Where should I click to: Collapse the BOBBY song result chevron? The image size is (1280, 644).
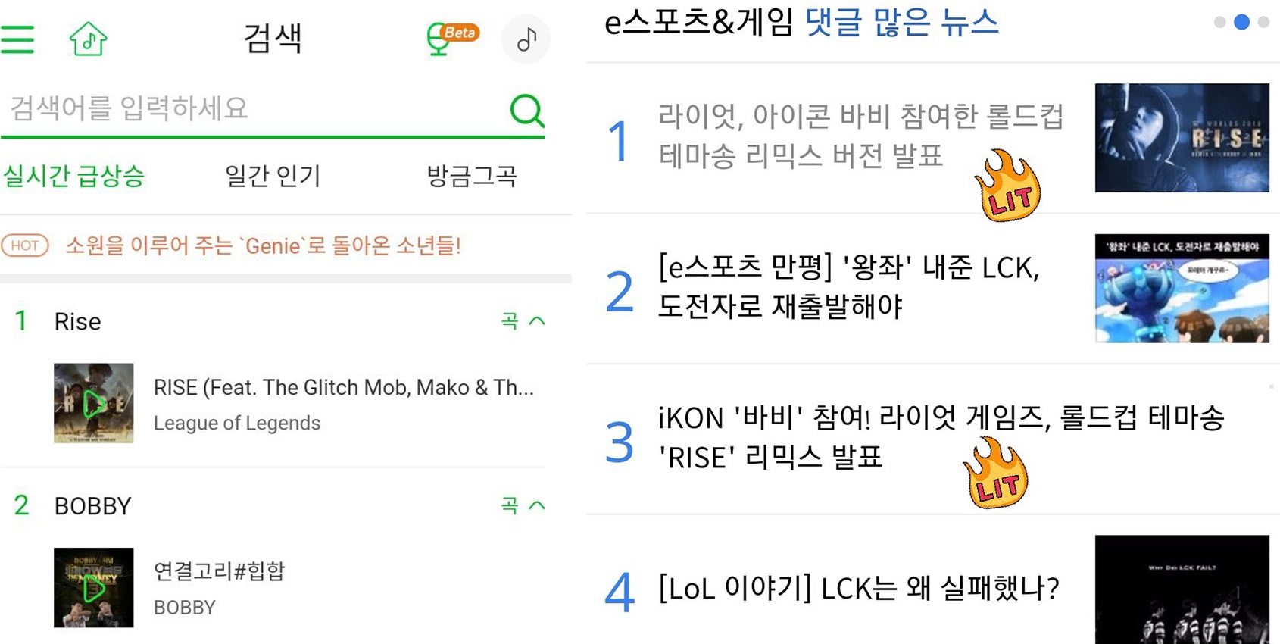pyautogui.click(x=536, y=505)
